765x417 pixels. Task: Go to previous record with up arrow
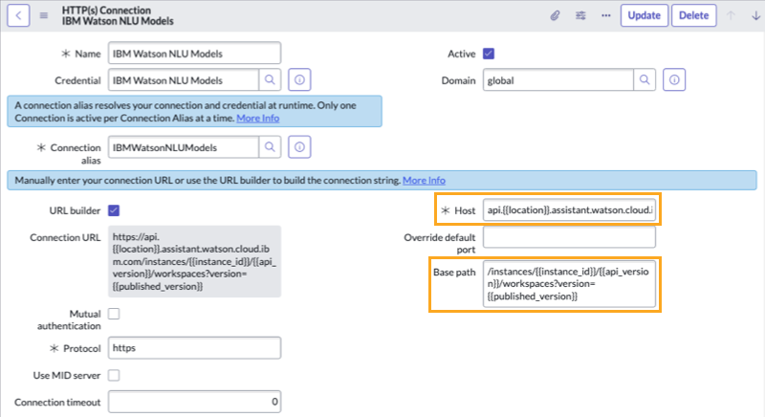731,15
